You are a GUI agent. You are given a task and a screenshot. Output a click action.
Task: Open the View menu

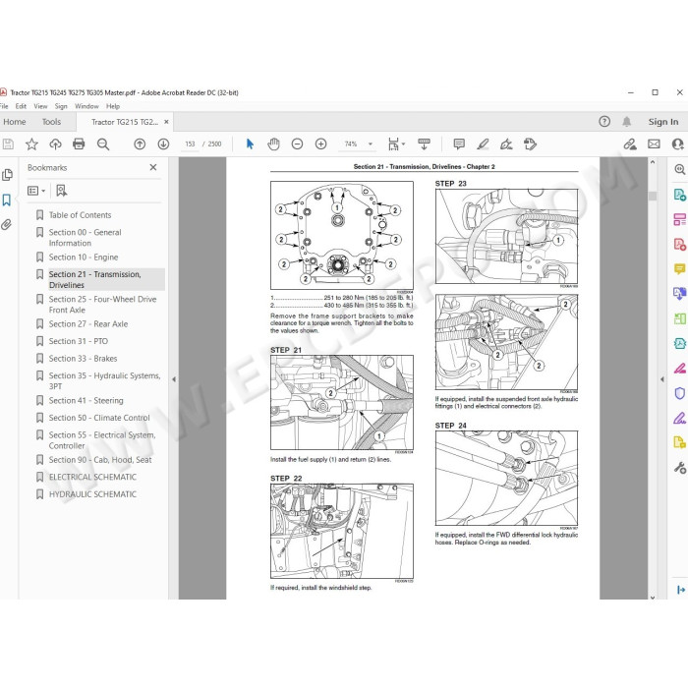pyautogui.click(x=40, y=106)
